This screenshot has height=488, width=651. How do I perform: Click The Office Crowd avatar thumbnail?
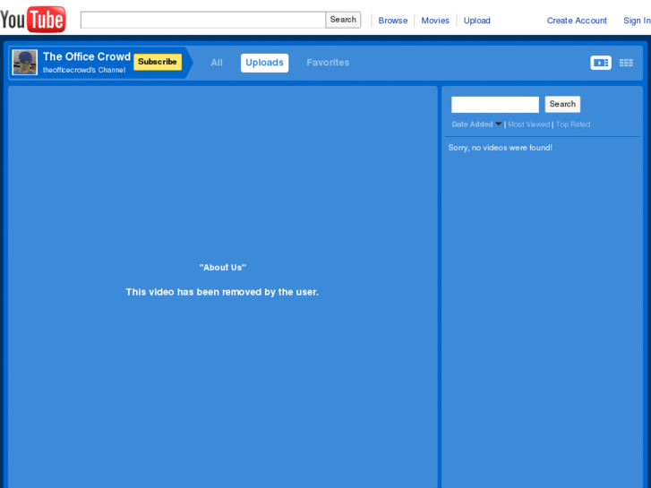coord(25,63)
